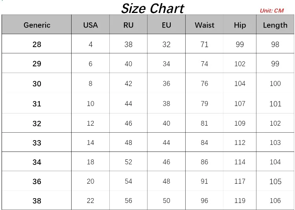Click the Hip column header

[240, 25]
